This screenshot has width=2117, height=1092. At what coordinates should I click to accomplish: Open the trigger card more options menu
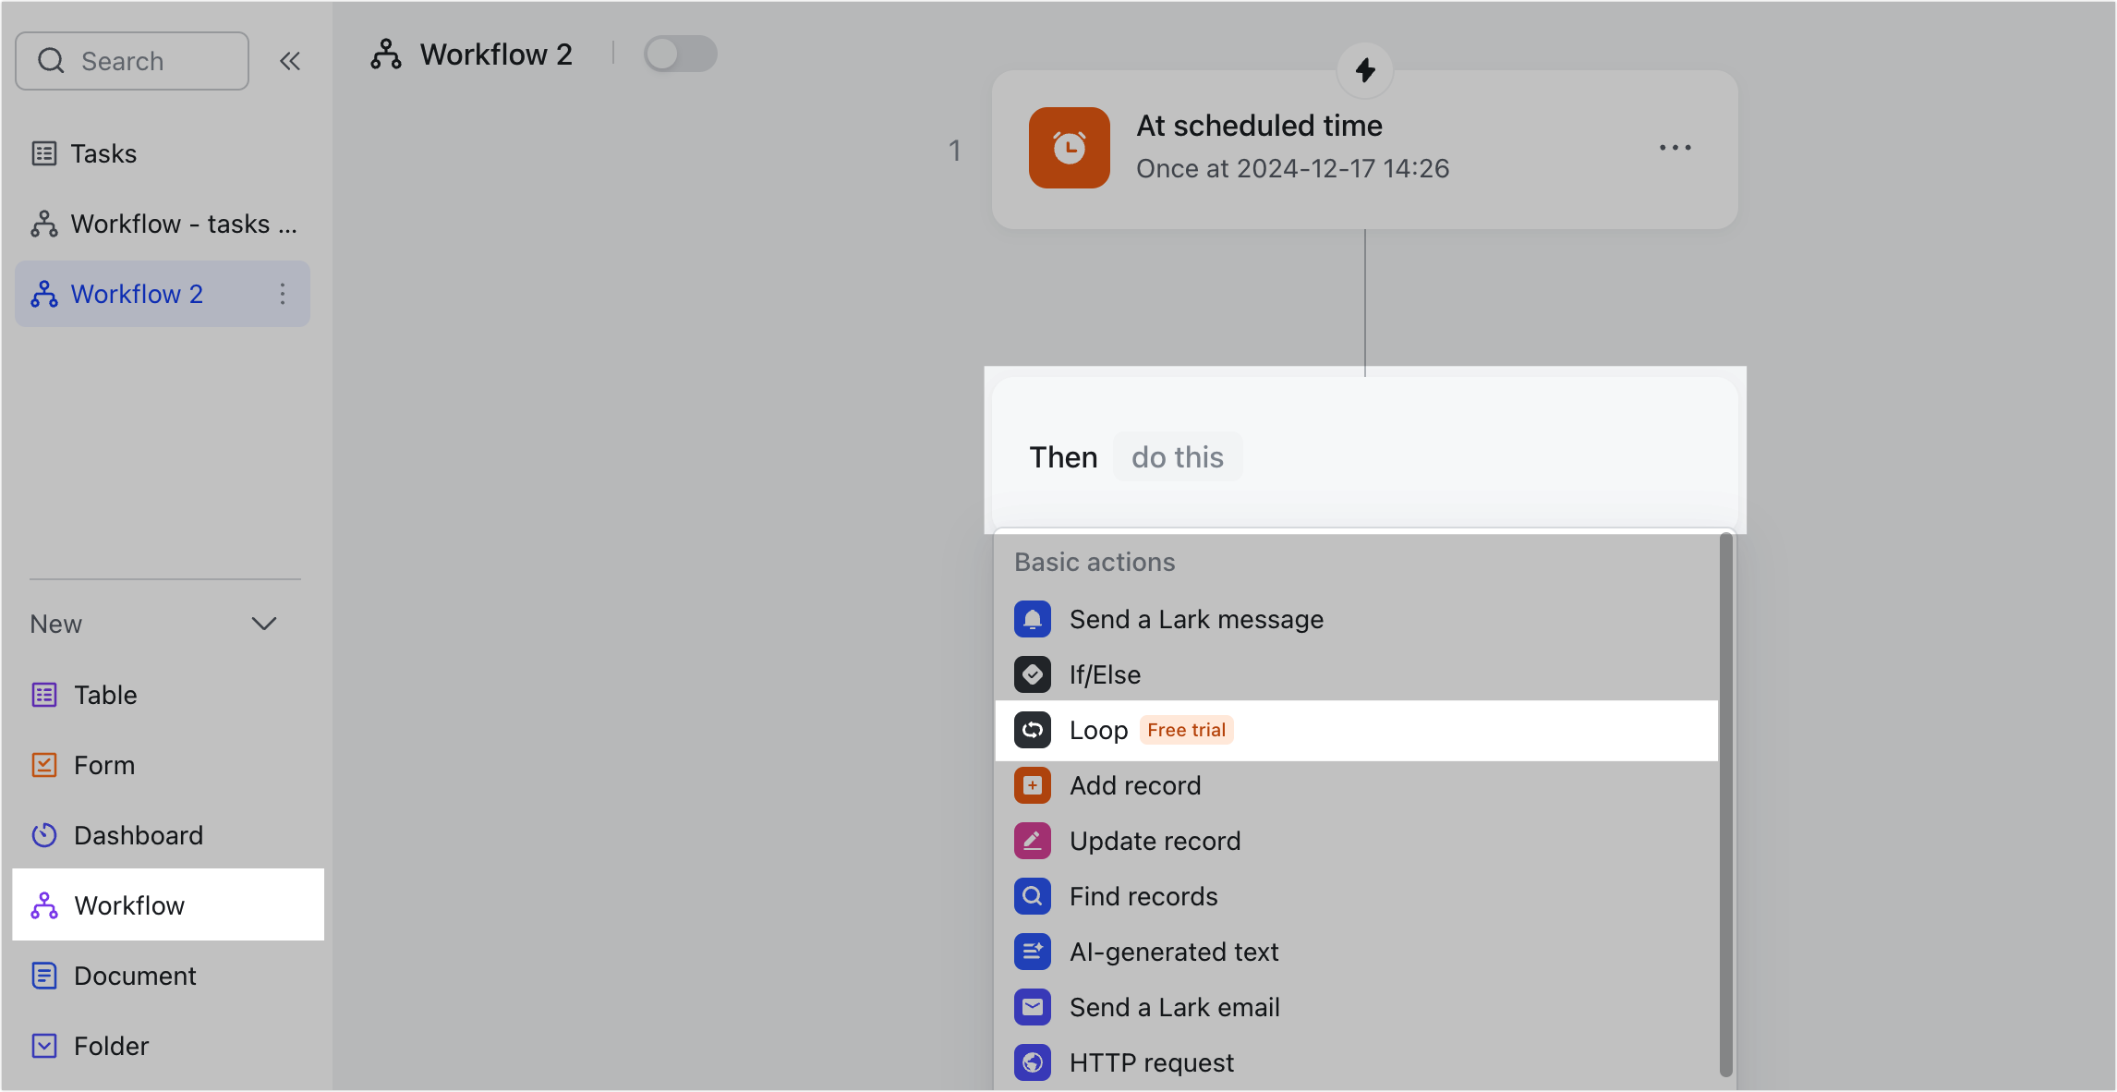(1675, 148)
